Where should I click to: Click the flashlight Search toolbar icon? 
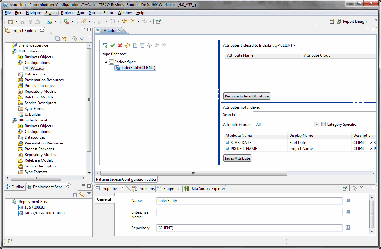(83, 21)
